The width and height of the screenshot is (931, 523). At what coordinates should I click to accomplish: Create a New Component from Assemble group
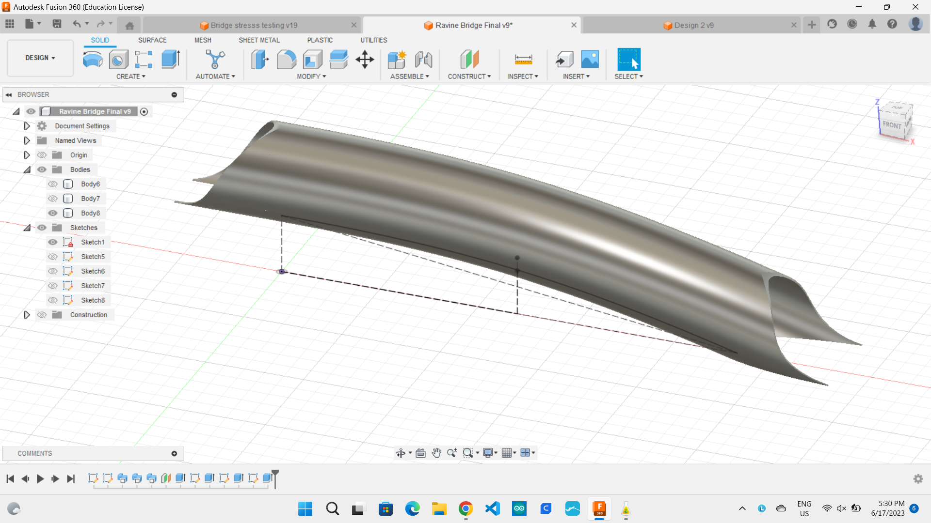(397, 59)
